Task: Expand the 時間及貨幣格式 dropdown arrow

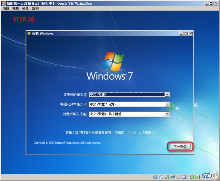Action: pos(167,104)
